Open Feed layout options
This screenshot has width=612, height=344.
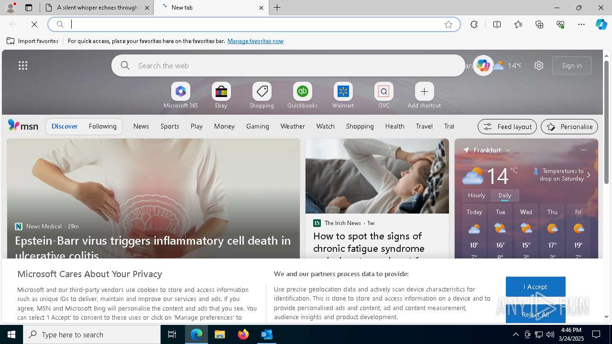(507, 127)
